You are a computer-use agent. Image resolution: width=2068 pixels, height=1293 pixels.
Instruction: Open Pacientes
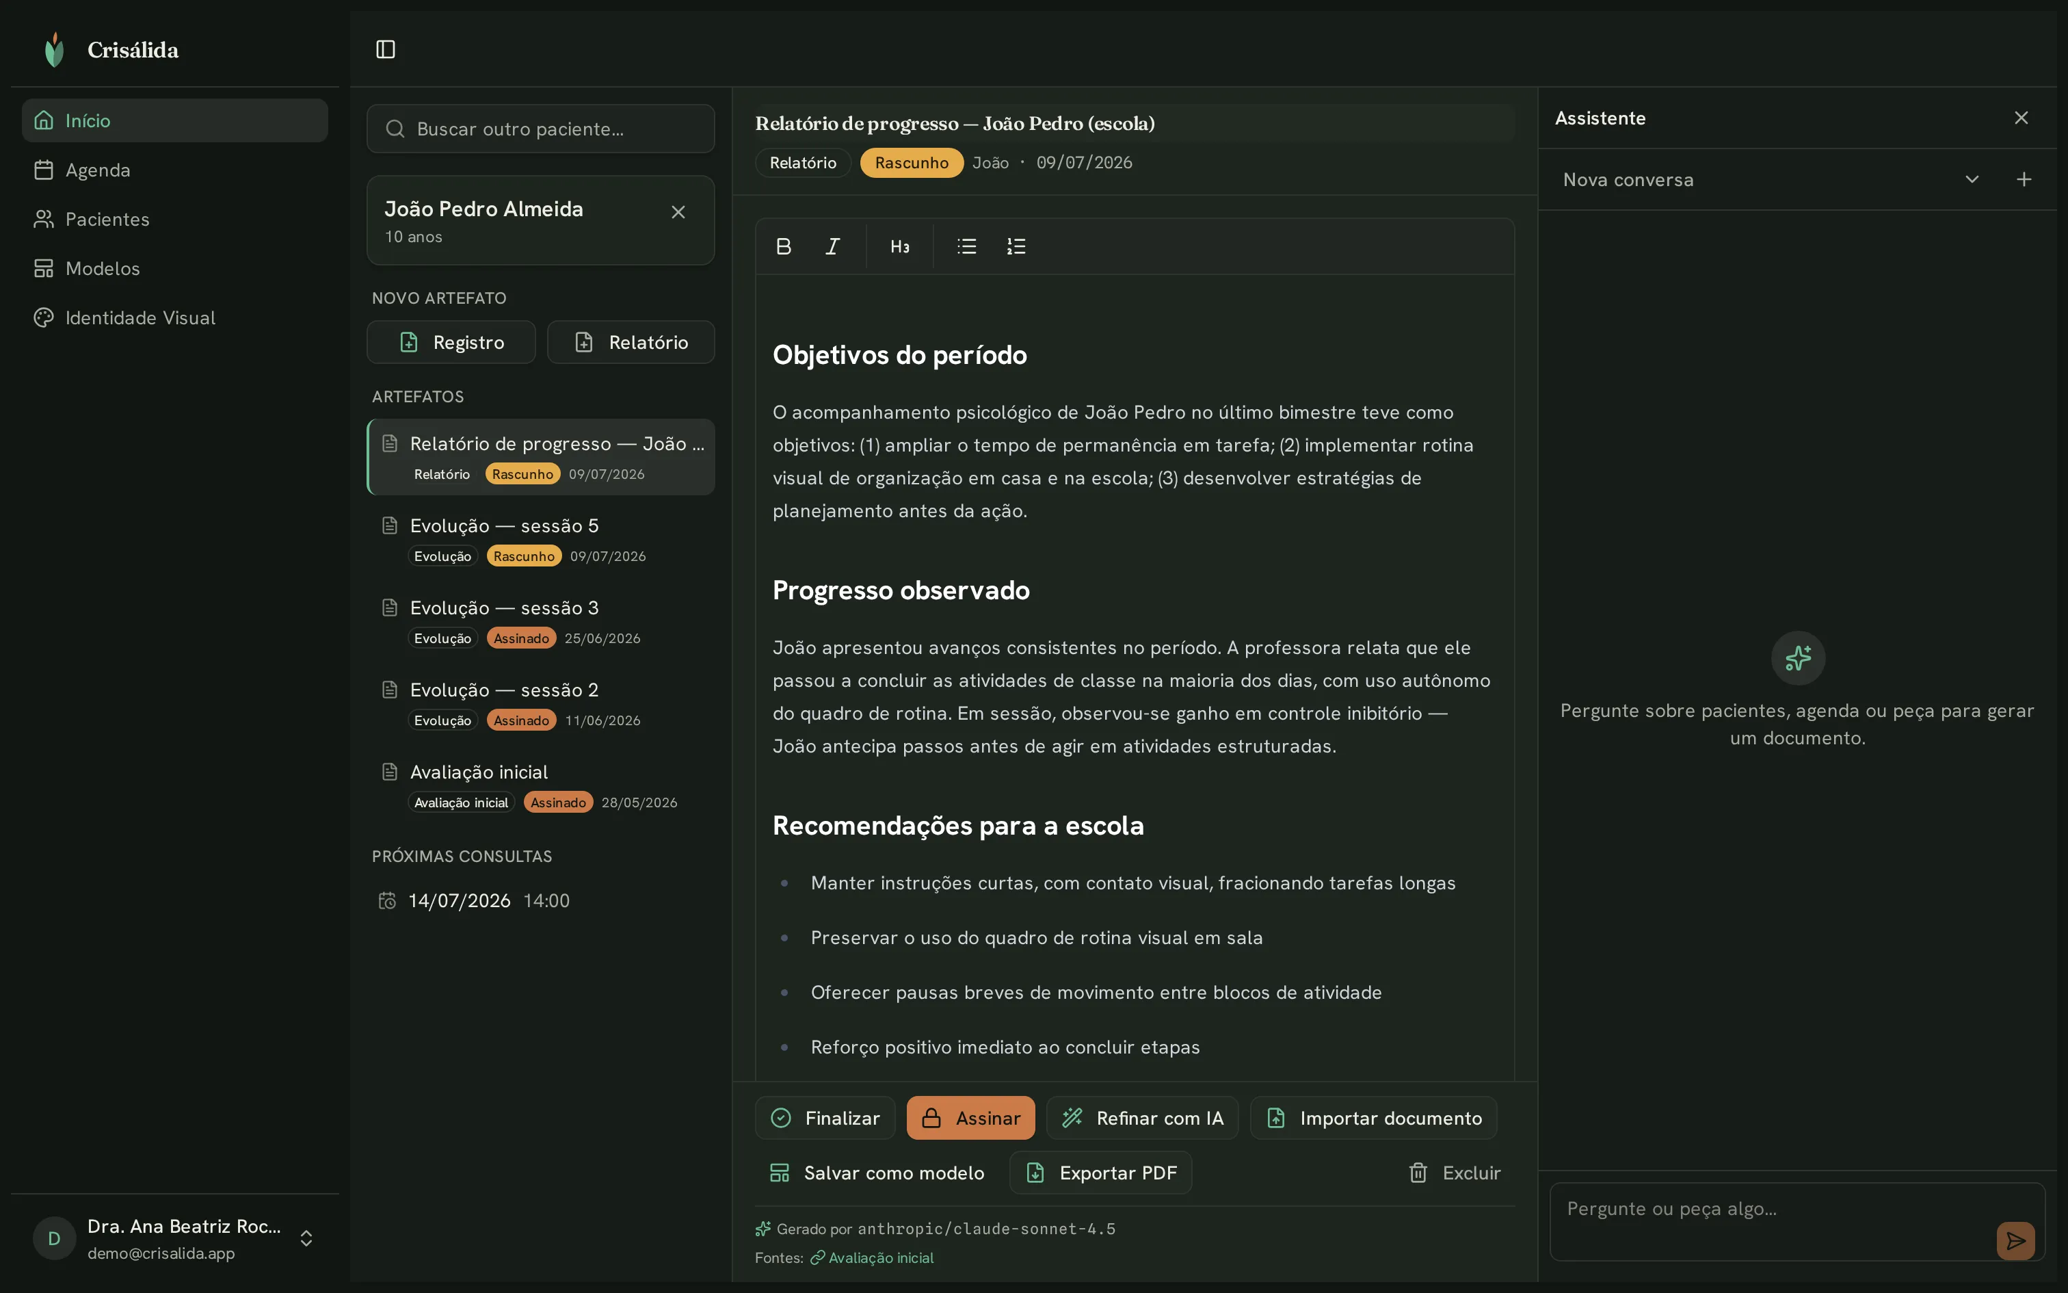pos(174,219)
